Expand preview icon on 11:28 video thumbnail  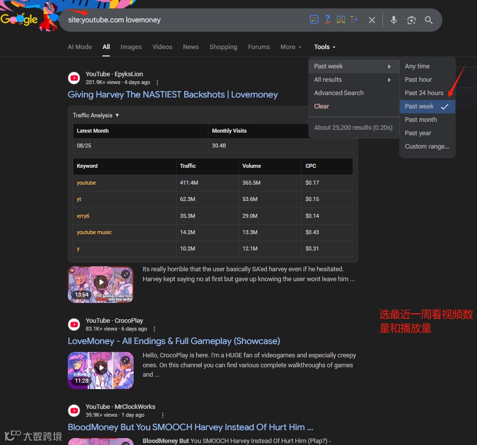coord(125,360)
